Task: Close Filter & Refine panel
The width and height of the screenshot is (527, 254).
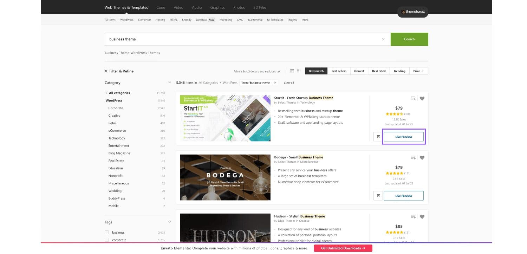Action: tap(106, 71)
